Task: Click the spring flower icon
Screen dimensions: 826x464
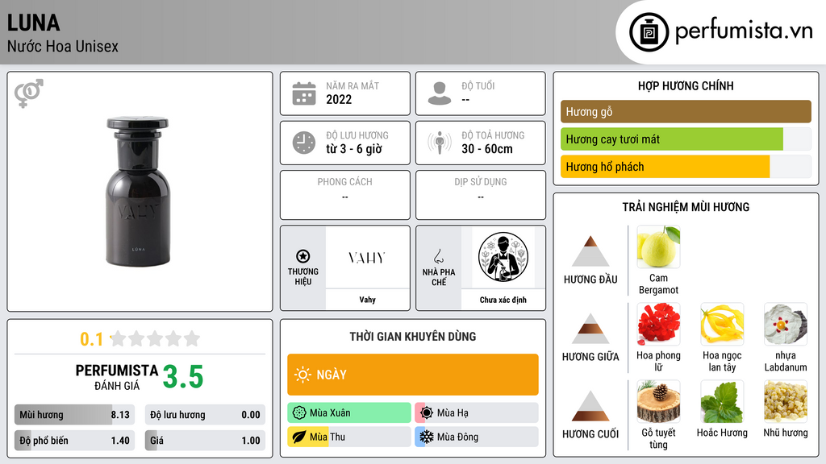Action: click(299, 413)
